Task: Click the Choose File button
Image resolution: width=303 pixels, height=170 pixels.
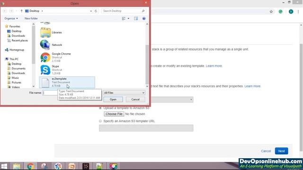Action: (x=114, y=114)
